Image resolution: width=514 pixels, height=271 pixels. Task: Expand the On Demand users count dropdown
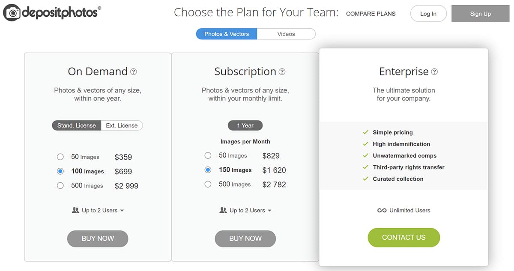pyautogui.click(x=122, y=211)
